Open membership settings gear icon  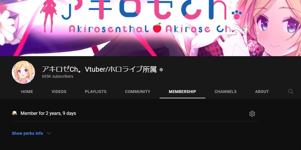(252, 114)
